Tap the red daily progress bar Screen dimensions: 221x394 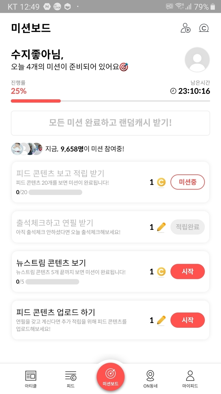(x=36, y=101)
